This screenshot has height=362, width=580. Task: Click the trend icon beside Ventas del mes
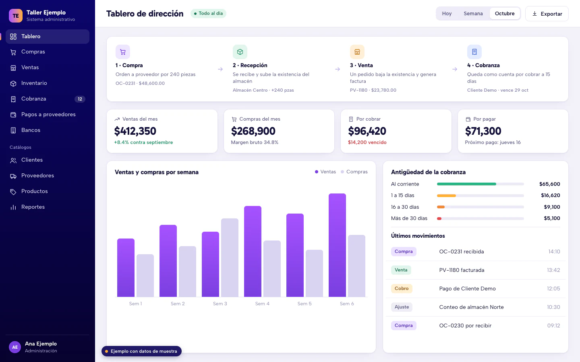(117, 119)
